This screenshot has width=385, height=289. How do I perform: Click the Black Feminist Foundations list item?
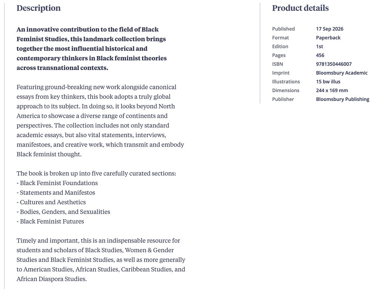tap(57, 183)
